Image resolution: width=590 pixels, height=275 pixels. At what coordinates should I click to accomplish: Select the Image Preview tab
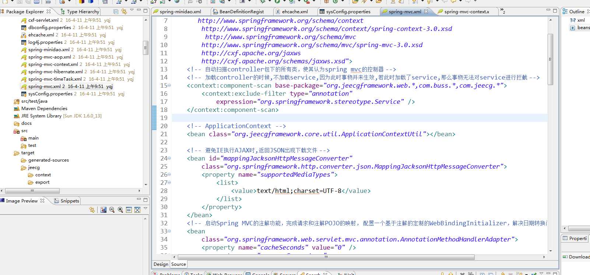click(22, 201)
